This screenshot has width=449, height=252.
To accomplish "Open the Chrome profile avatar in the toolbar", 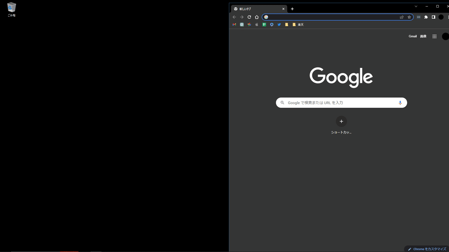I will click(441, 17).
